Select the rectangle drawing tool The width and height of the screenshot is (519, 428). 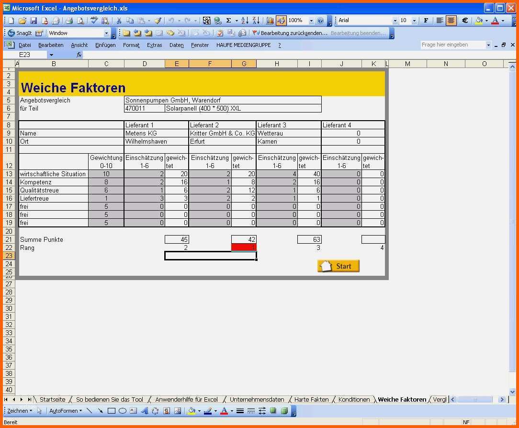click(x=112, y=411)
